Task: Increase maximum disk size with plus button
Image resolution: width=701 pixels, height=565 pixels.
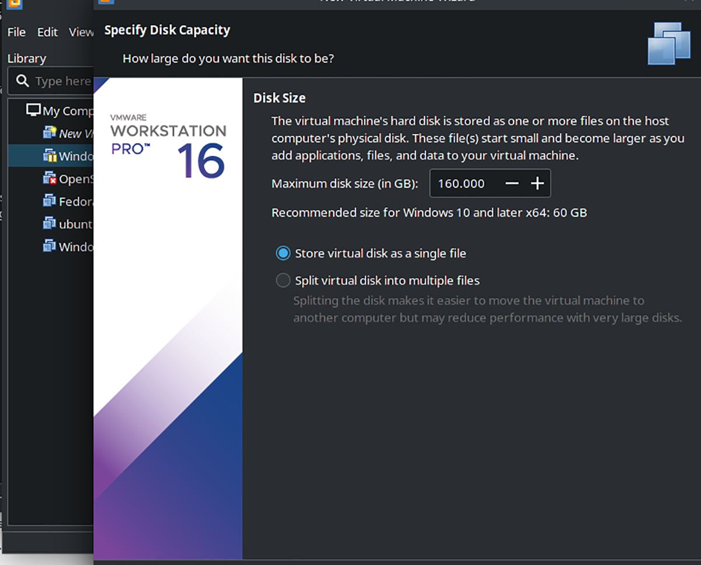Action: (537, 183)
